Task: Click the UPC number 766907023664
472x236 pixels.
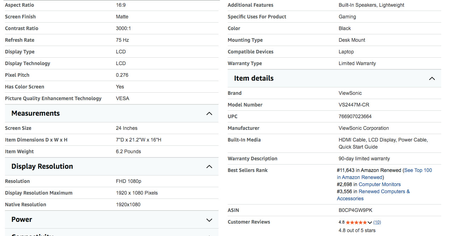Action: tap(355, 116)
